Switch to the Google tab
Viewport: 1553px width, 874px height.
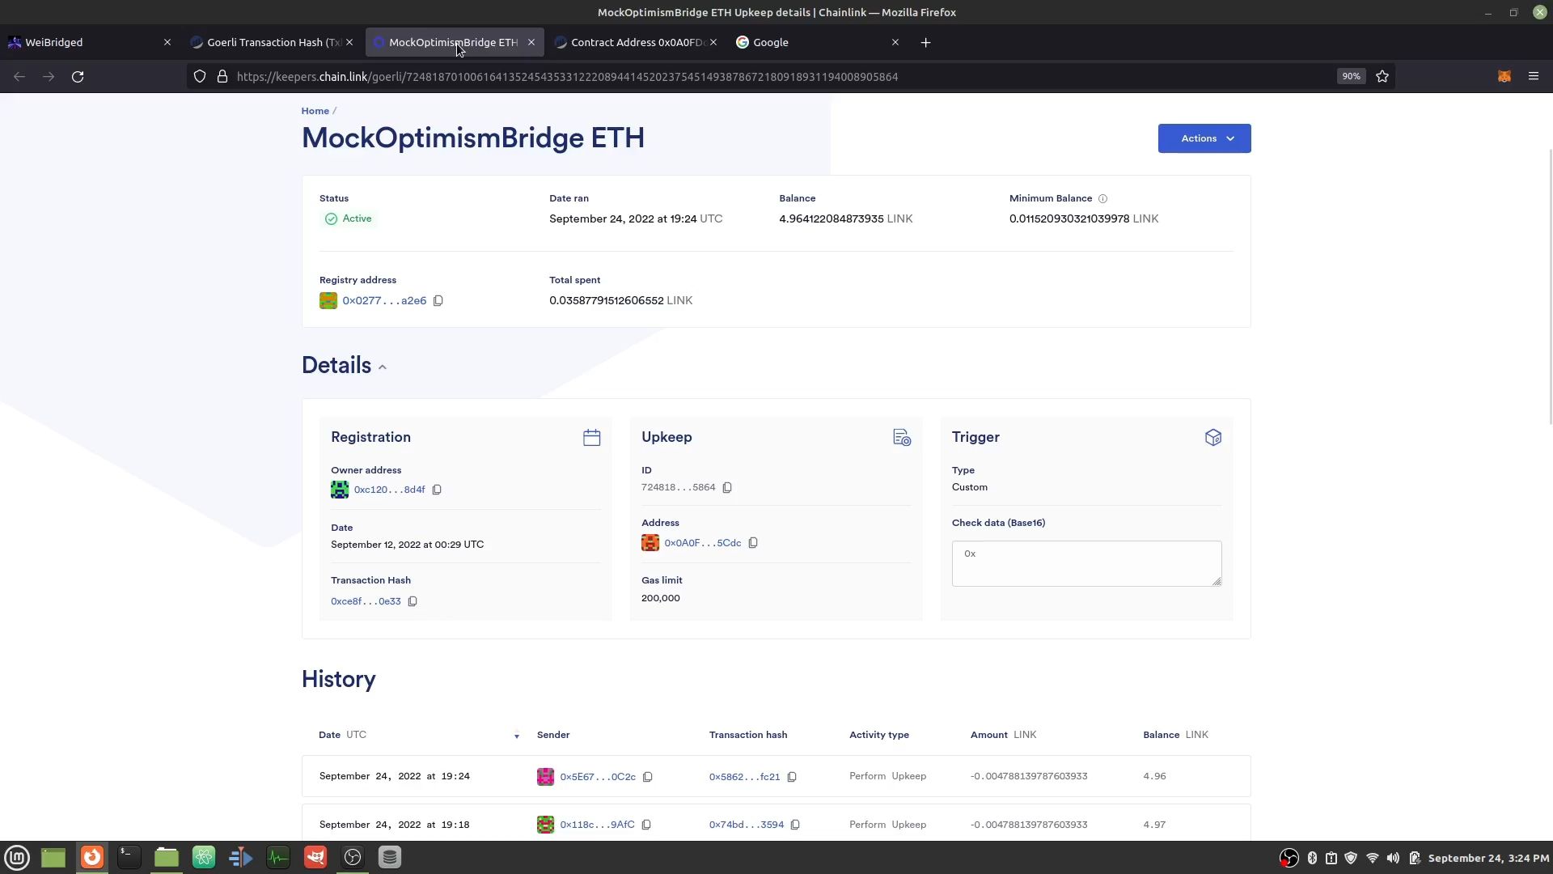[819, 42]
